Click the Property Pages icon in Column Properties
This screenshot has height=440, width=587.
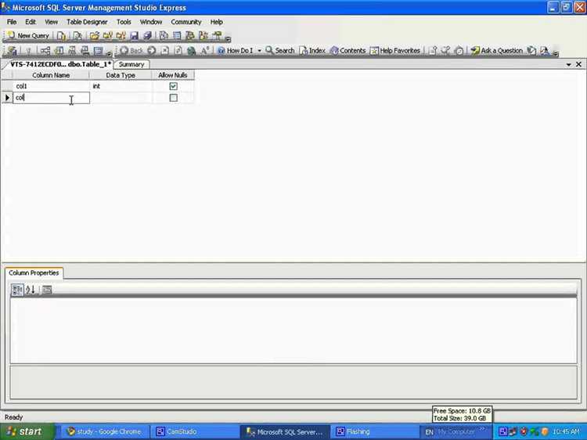[x=47, y=290]
